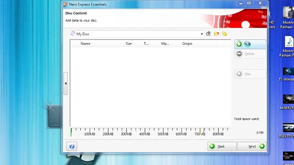Create a new folder icon

[x=216, y=34]
